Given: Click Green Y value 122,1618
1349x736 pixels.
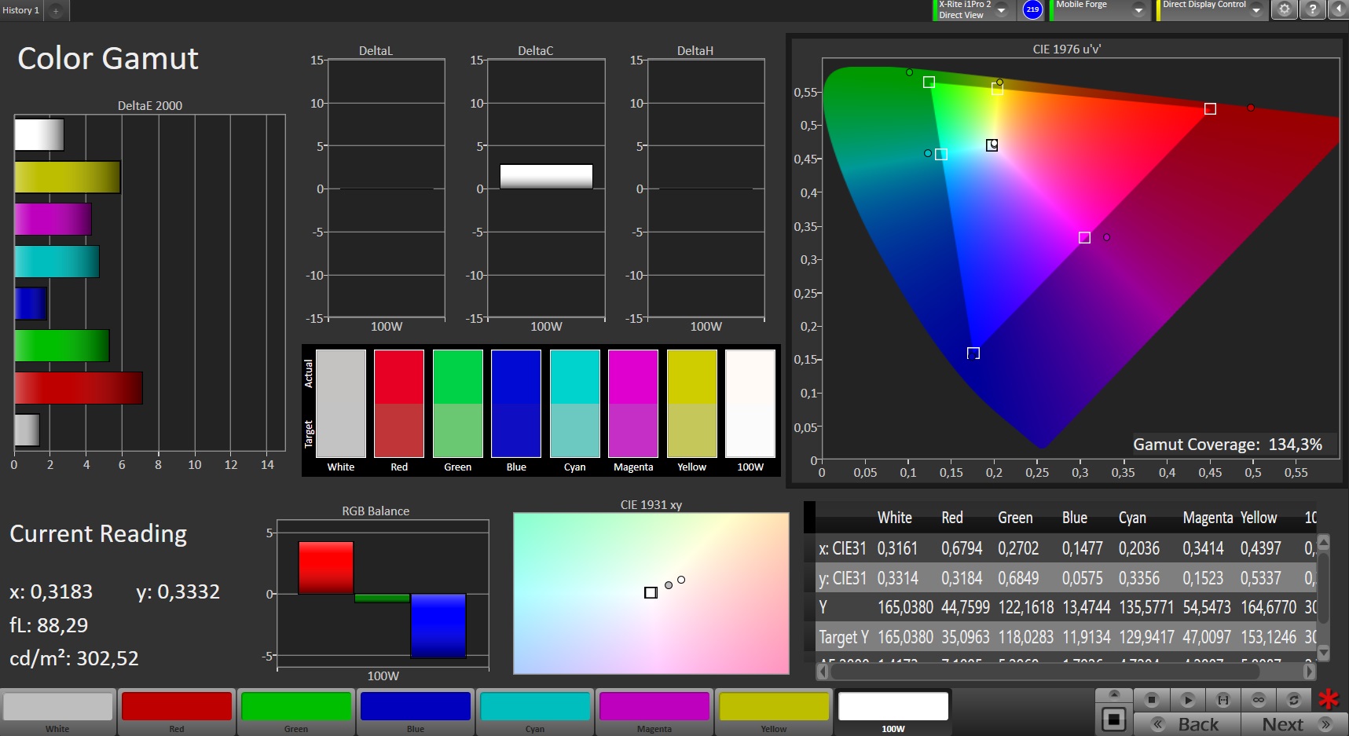Looking at the screenshot, I should [x=1026, y=607].
